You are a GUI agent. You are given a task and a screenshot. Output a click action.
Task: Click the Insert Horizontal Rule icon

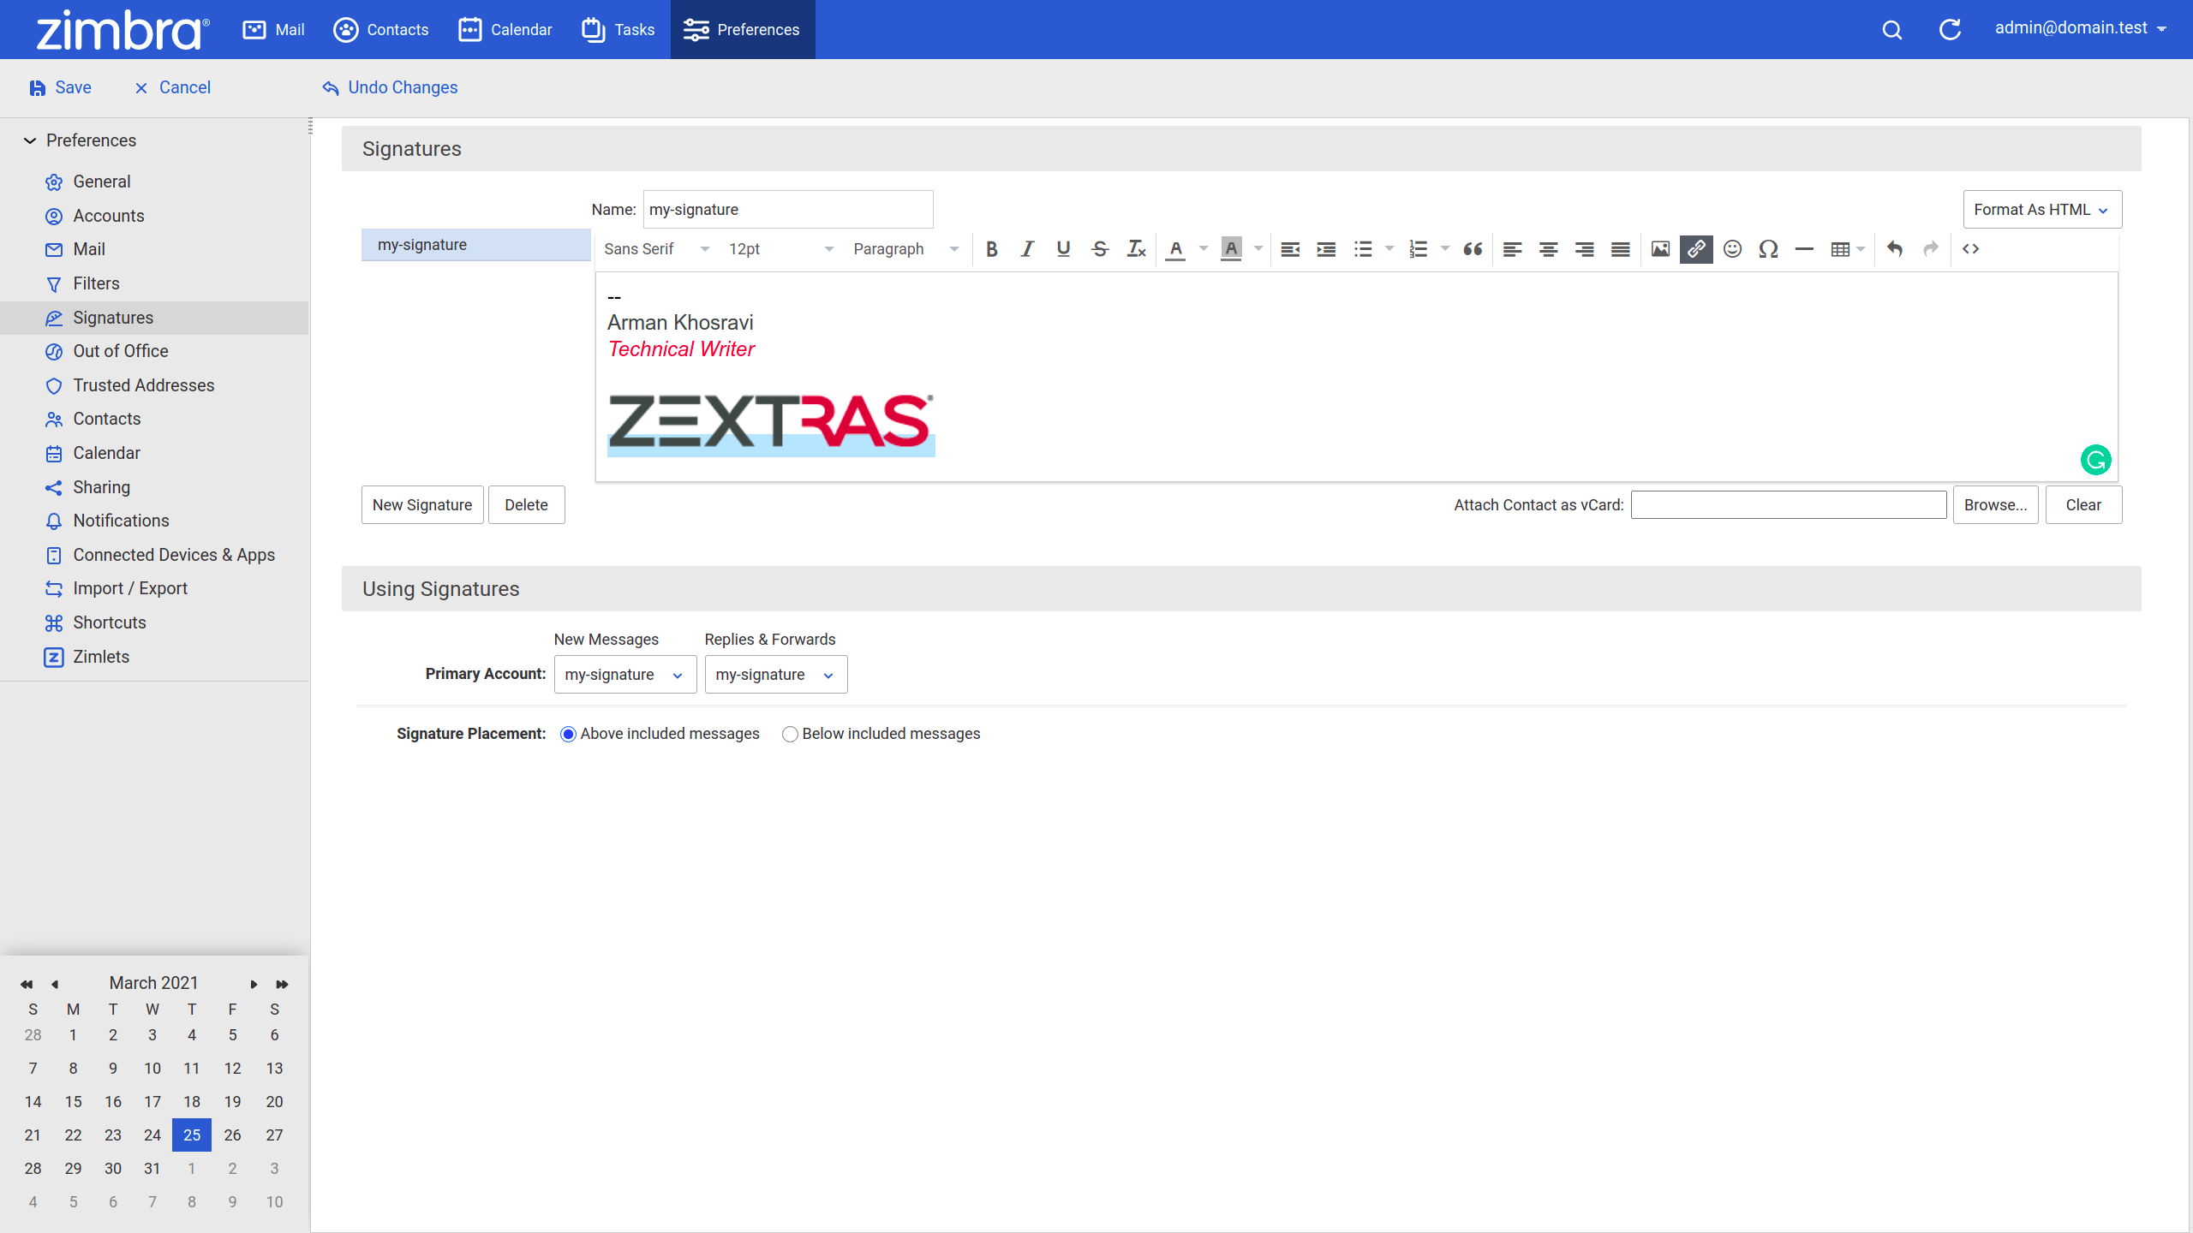coord(1804,248)
